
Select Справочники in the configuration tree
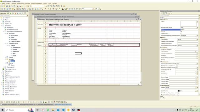(x=8, y=24)
